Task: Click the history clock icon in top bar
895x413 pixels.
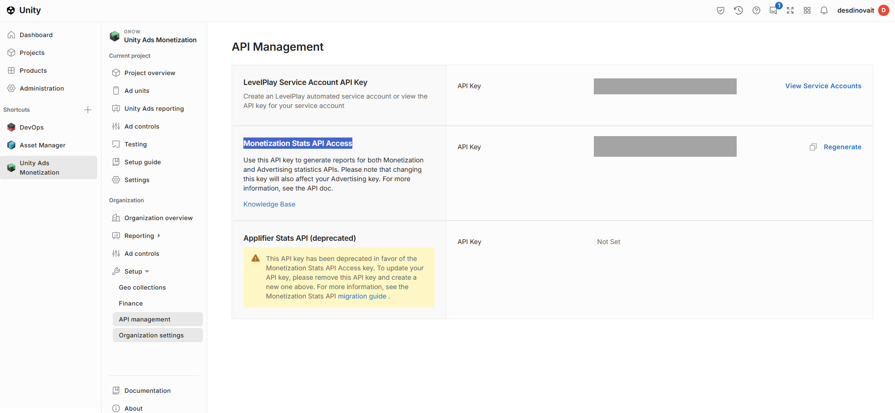Action: pyautogui.click(x=739, y=10)
